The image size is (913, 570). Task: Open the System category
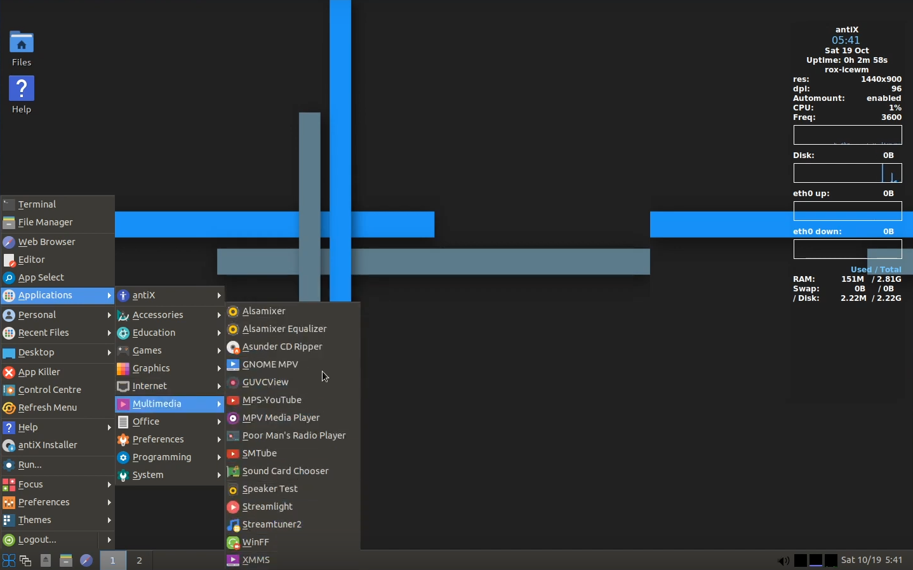[170, 475]
